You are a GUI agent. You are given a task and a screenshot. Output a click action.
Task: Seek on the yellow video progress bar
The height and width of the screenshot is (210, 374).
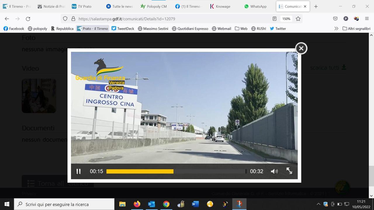(x=176, y=171)
